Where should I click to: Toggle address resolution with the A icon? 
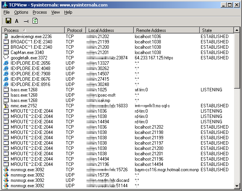click(x=17, y=21)
